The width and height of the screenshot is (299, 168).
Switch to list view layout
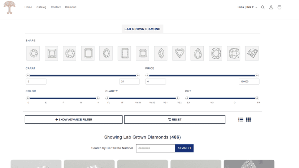tap(240, 119)
